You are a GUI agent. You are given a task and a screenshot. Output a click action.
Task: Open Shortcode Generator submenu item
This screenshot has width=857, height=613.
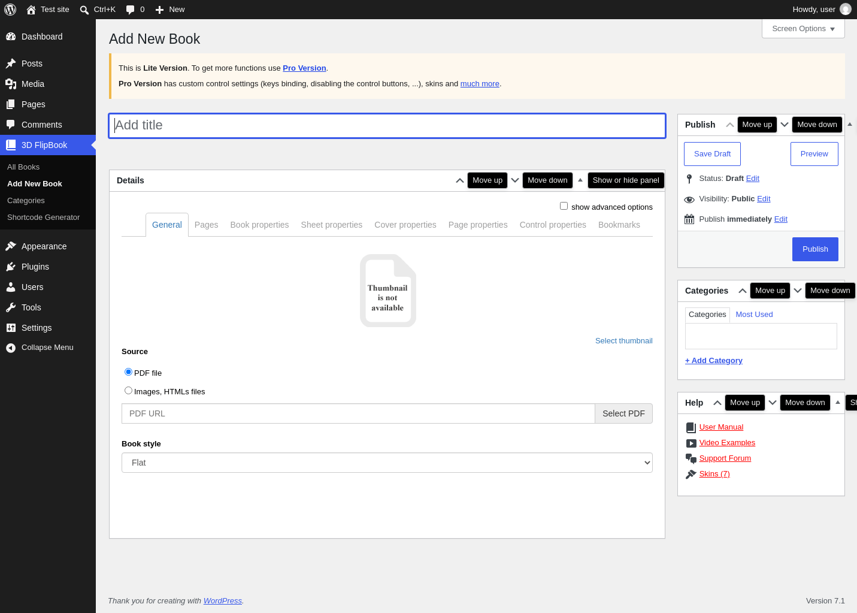click(x=43, y=218)
